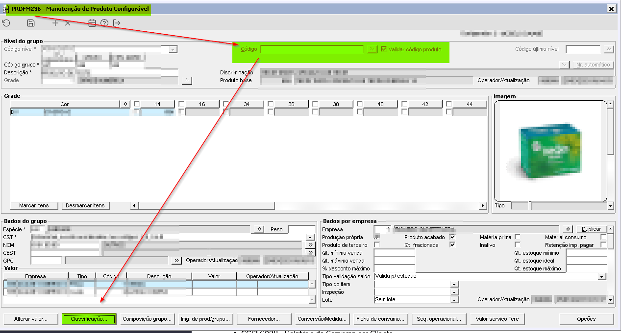The height and width of the screenshot is (333, 621).
Task: Open the calendar toolbar icon
Action: (x=92, y=23)
